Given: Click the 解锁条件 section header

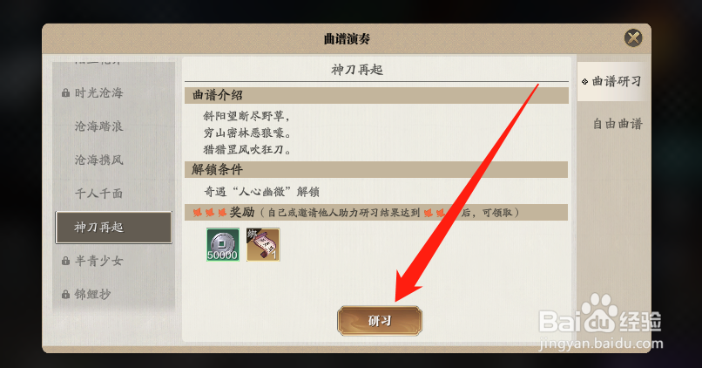Looking at the screenshot, I should 376,169.
